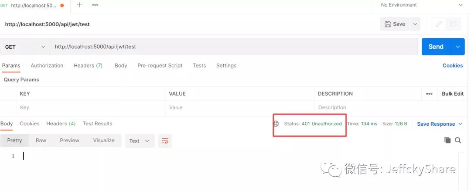Click the wrap lines icon in response toolbar
Viewport: 471px width, 191px height.
(165, 141)
